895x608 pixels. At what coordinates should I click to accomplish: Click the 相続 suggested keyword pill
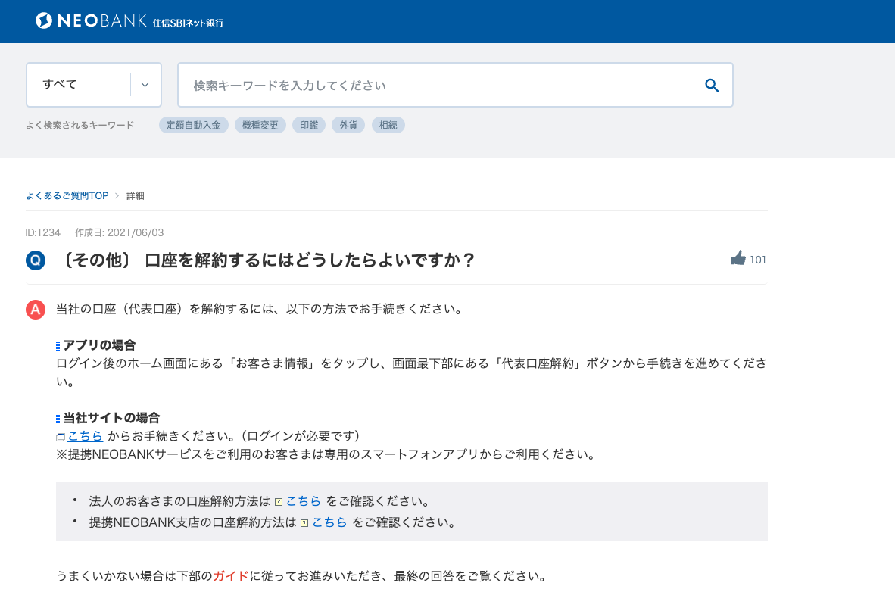point(388,124)
